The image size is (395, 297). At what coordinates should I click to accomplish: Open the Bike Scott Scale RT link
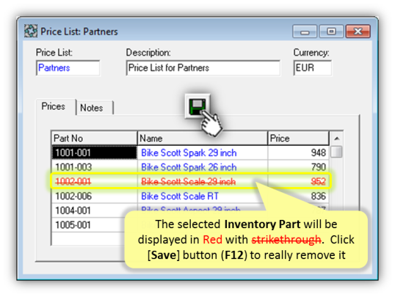[180, 196]
